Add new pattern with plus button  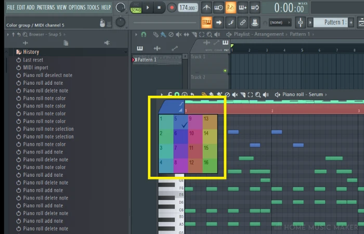[351, 22]
